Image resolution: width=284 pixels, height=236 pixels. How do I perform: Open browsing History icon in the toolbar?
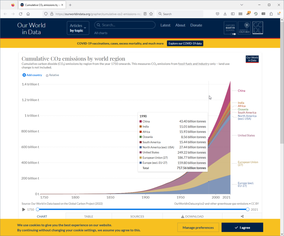255,14
